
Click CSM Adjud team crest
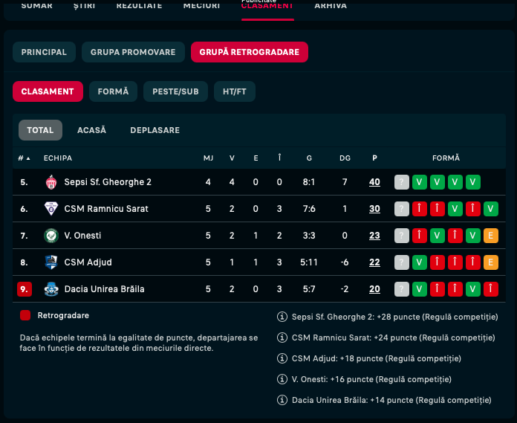pyautogui.click(x=51, y=262)
